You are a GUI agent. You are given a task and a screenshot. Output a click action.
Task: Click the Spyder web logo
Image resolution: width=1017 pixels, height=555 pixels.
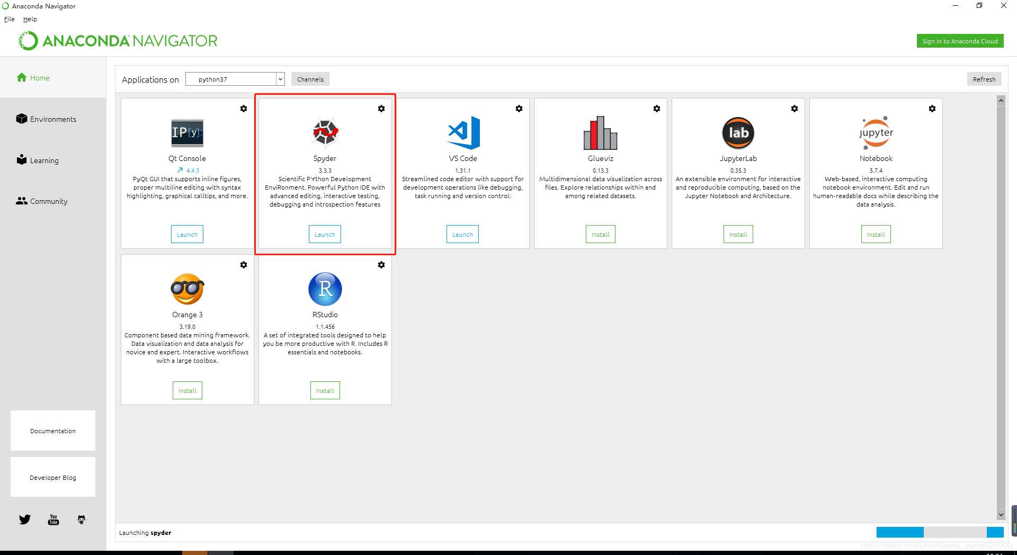coord(325,132)
